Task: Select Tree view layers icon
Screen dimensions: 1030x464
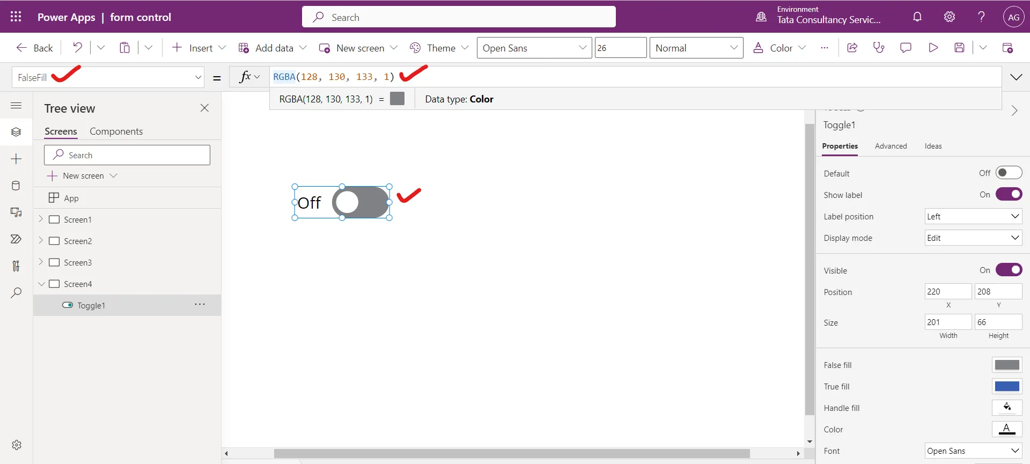Action: [16, 132]
